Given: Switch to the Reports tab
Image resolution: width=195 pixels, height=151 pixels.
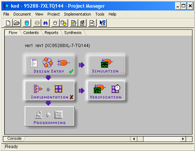Looking at the screenshot, I should coord(51,33).
